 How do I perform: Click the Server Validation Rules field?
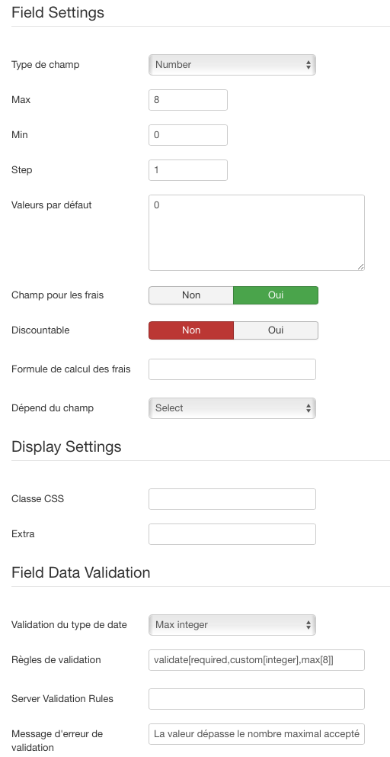tap(257, 699)
